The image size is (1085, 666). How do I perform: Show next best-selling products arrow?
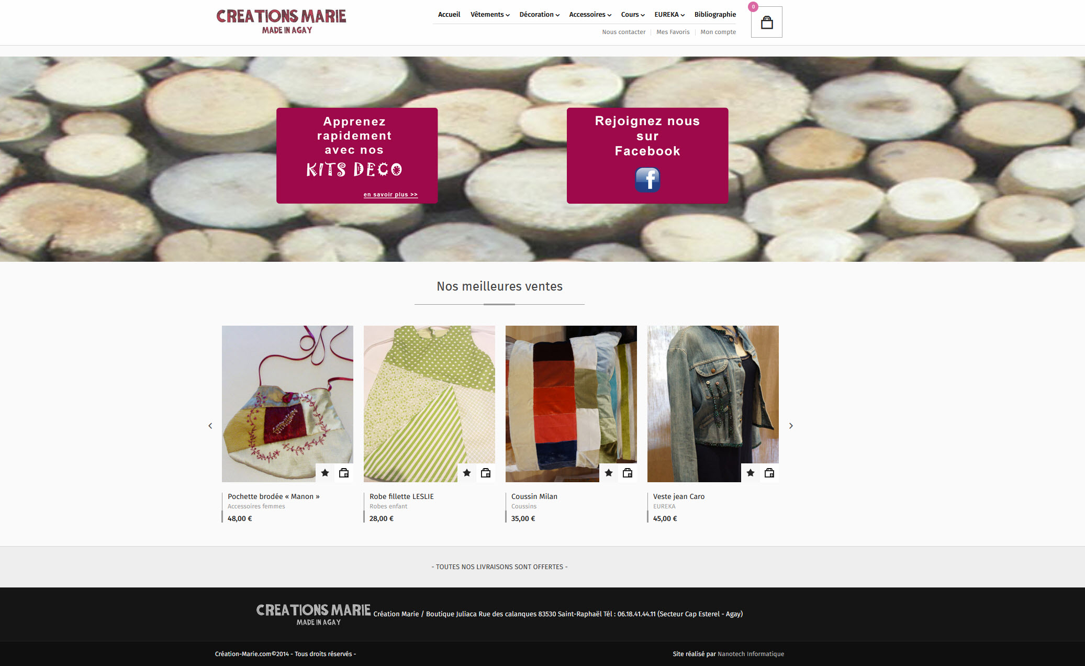[x=791, y=426]
